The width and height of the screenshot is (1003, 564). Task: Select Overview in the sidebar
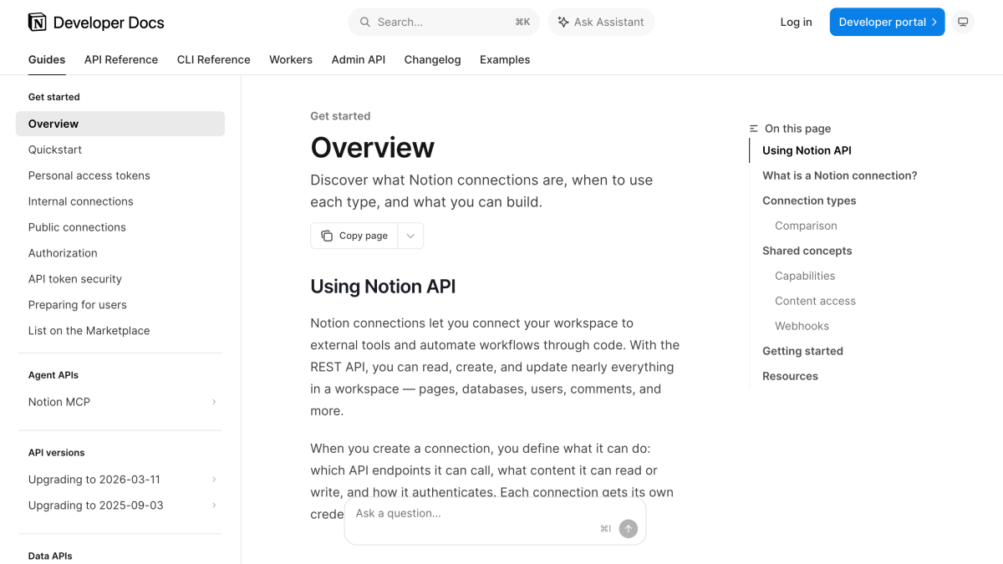(x=120, y=124)
